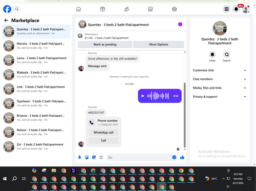Open the More Options button
This screenshot has width=256, height=191.
159,45
